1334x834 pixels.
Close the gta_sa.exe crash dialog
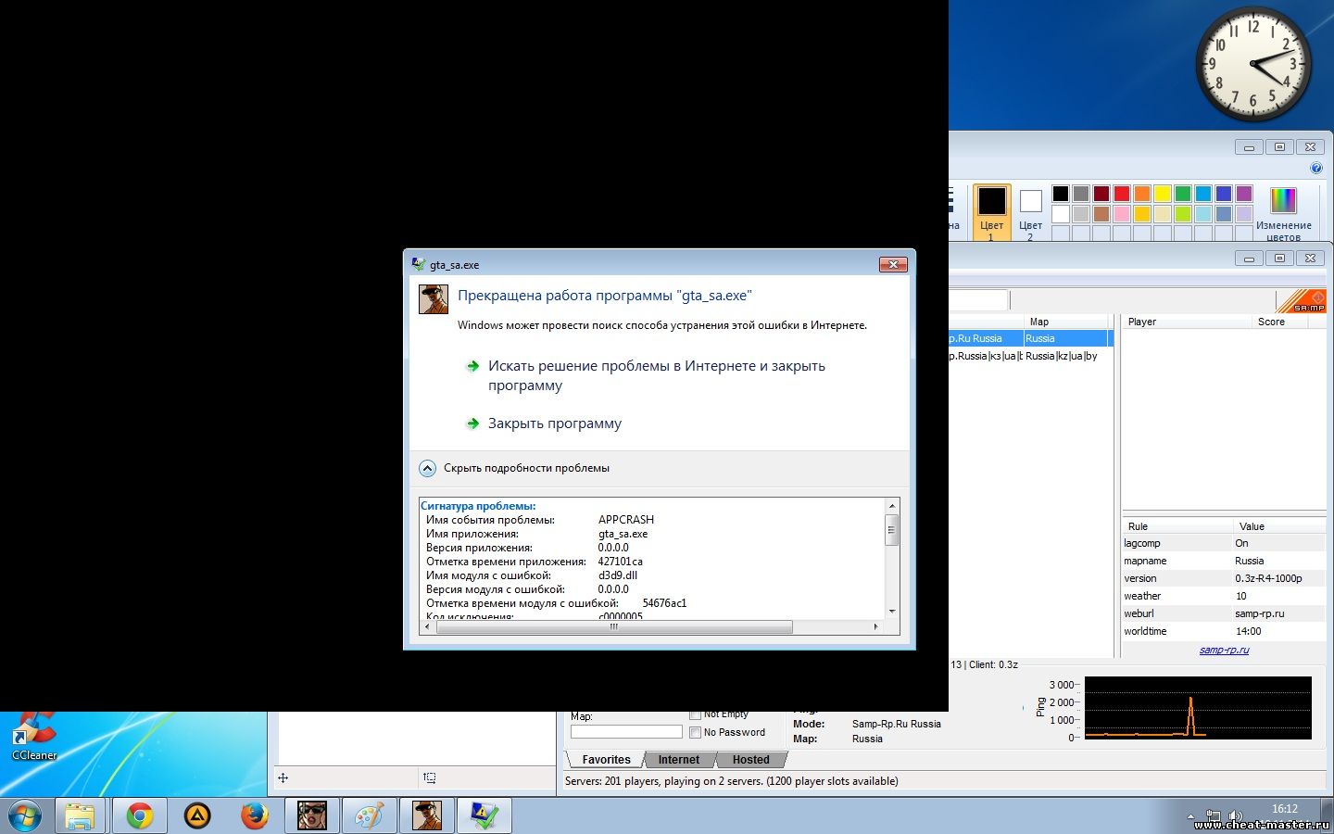point(893,265)
